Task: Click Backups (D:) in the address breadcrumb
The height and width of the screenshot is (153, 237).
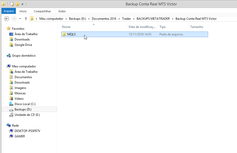Action: click(x=77, y=19)
